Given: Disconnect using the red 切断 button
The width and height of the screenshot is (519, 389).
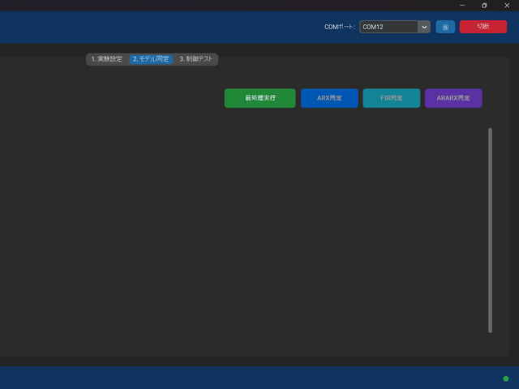Looking at the screenshot, I should [x=483, y=27].
